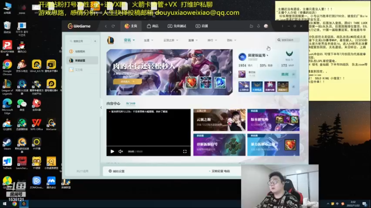Select the Steam desktop shortcut

tap(7, 144)
